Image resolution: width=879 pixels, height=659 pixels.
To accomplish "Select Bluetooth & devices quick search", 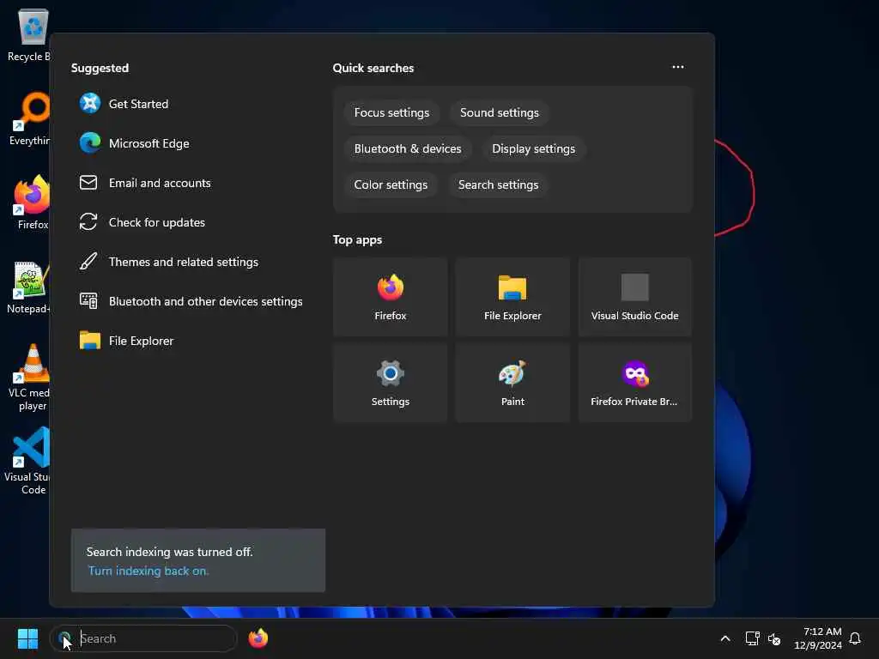I will tap(408, 148).
